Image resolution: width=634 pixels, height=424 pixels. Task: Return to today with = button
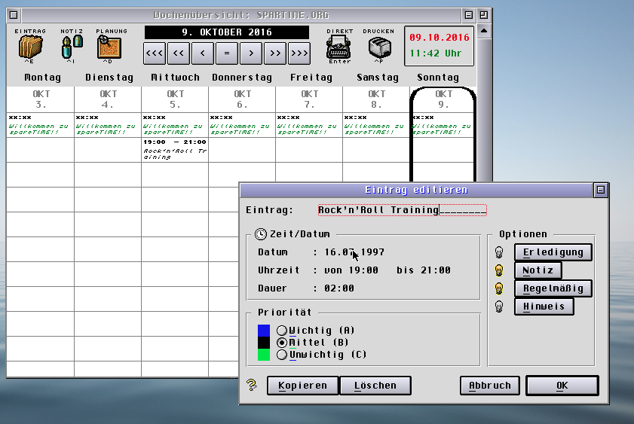coord(227,53)
